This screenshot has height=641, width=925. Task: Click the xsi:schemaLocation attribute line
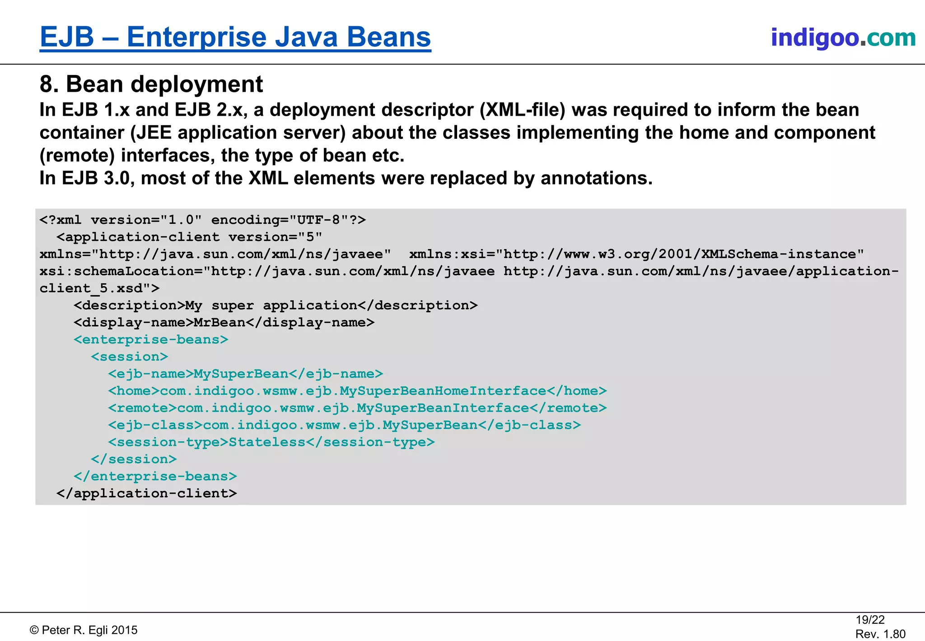[x=469, y=271]
